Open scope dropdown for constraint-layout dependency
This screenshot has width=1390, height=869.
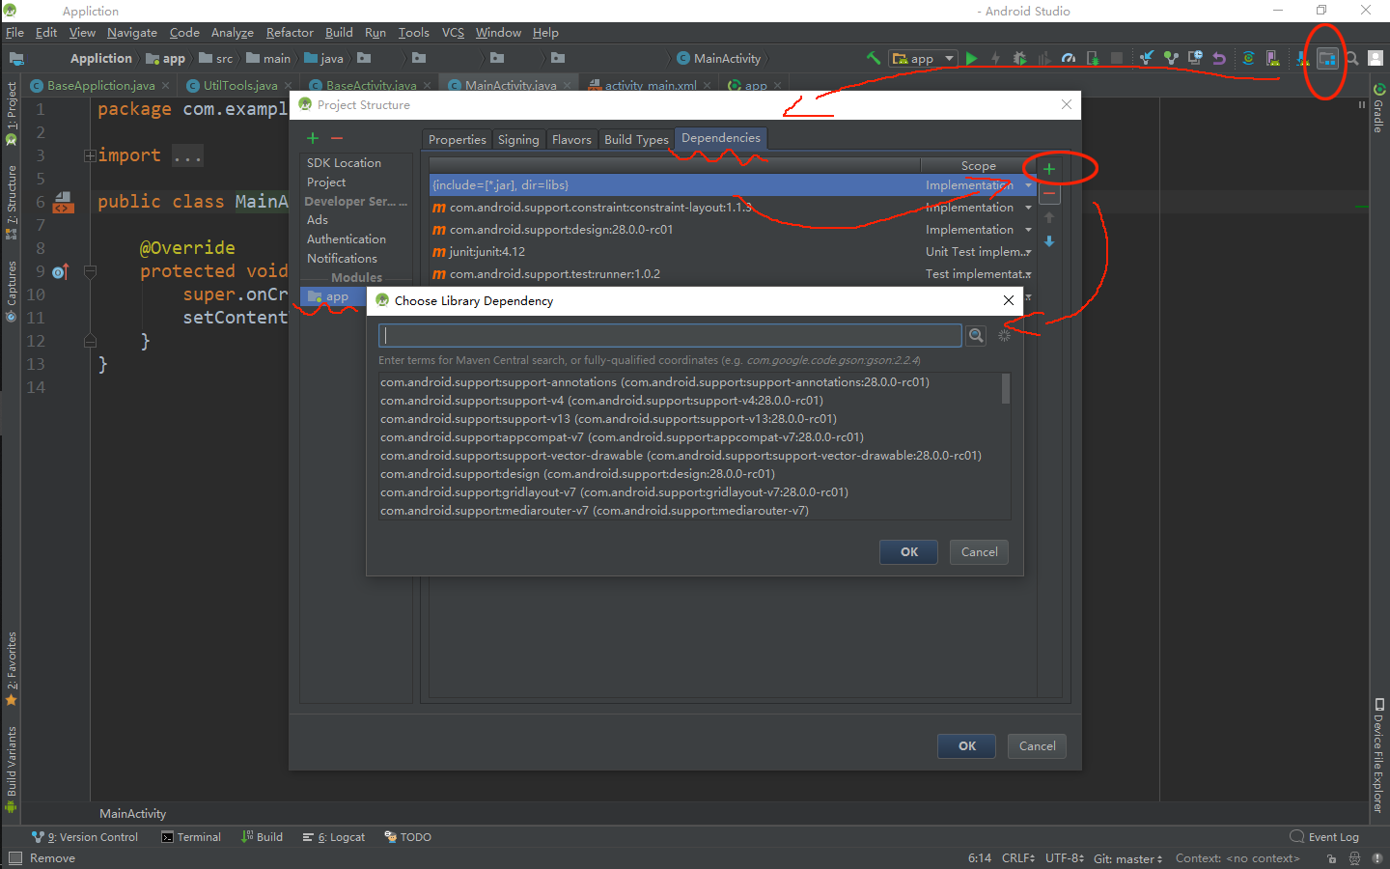click(x=1028, y=208)
